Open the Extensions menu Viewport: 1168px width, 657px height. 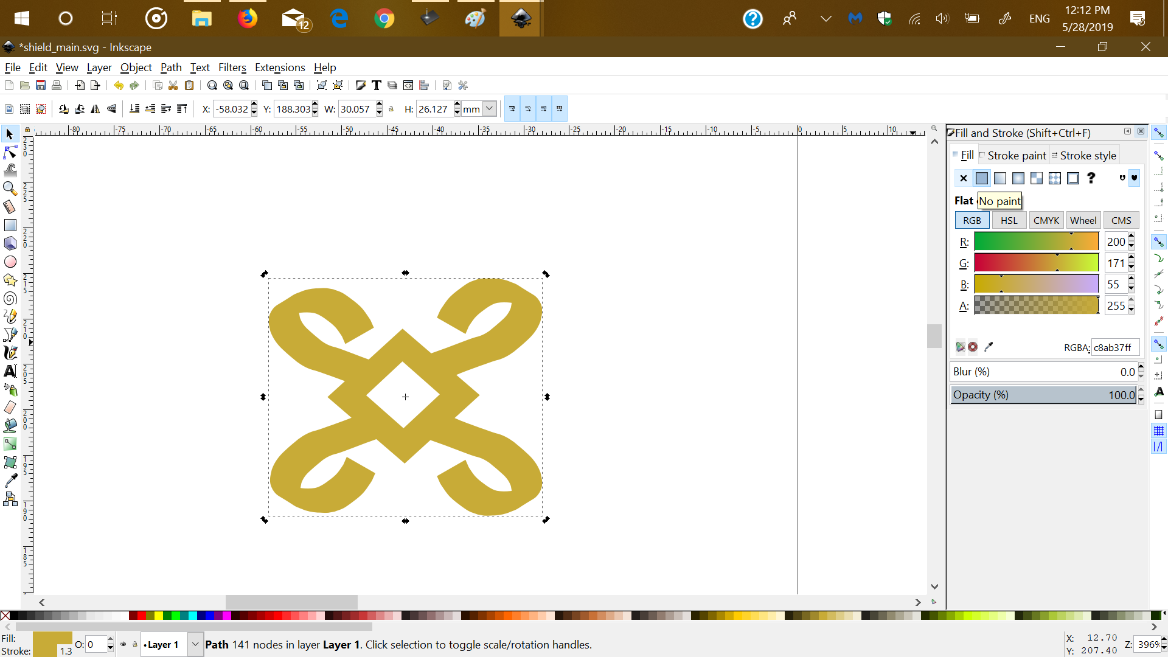280,68
